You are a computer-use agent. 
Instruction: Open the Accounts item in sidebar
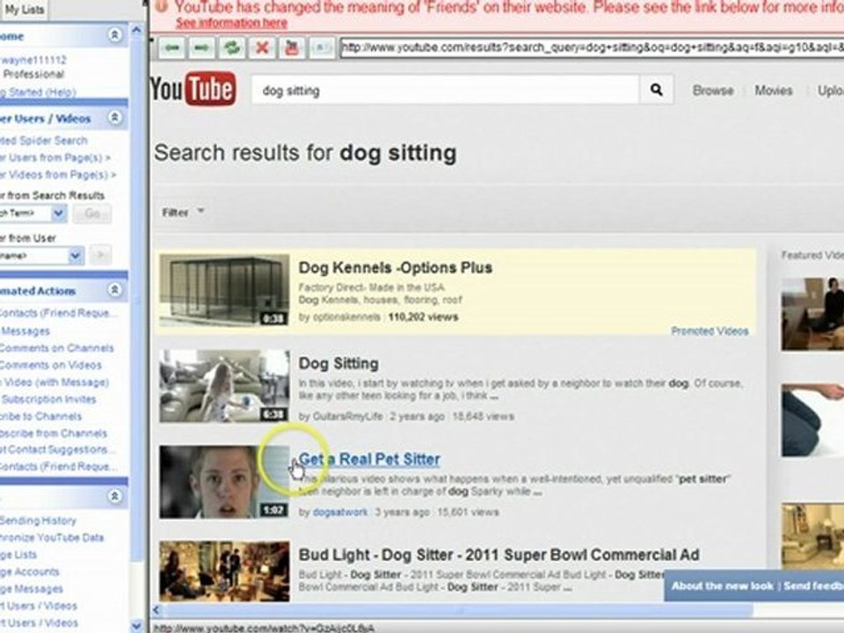click(x=30, y=572)
